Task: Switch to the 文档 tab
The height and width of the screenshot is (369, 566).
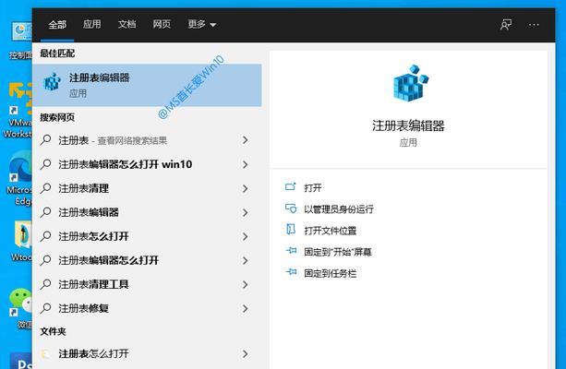Action: tap(126, 24)
